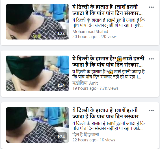This screenshot has height=149, width=160.
Task: Click the description text of the third video
Action: (x=109, y=126)
